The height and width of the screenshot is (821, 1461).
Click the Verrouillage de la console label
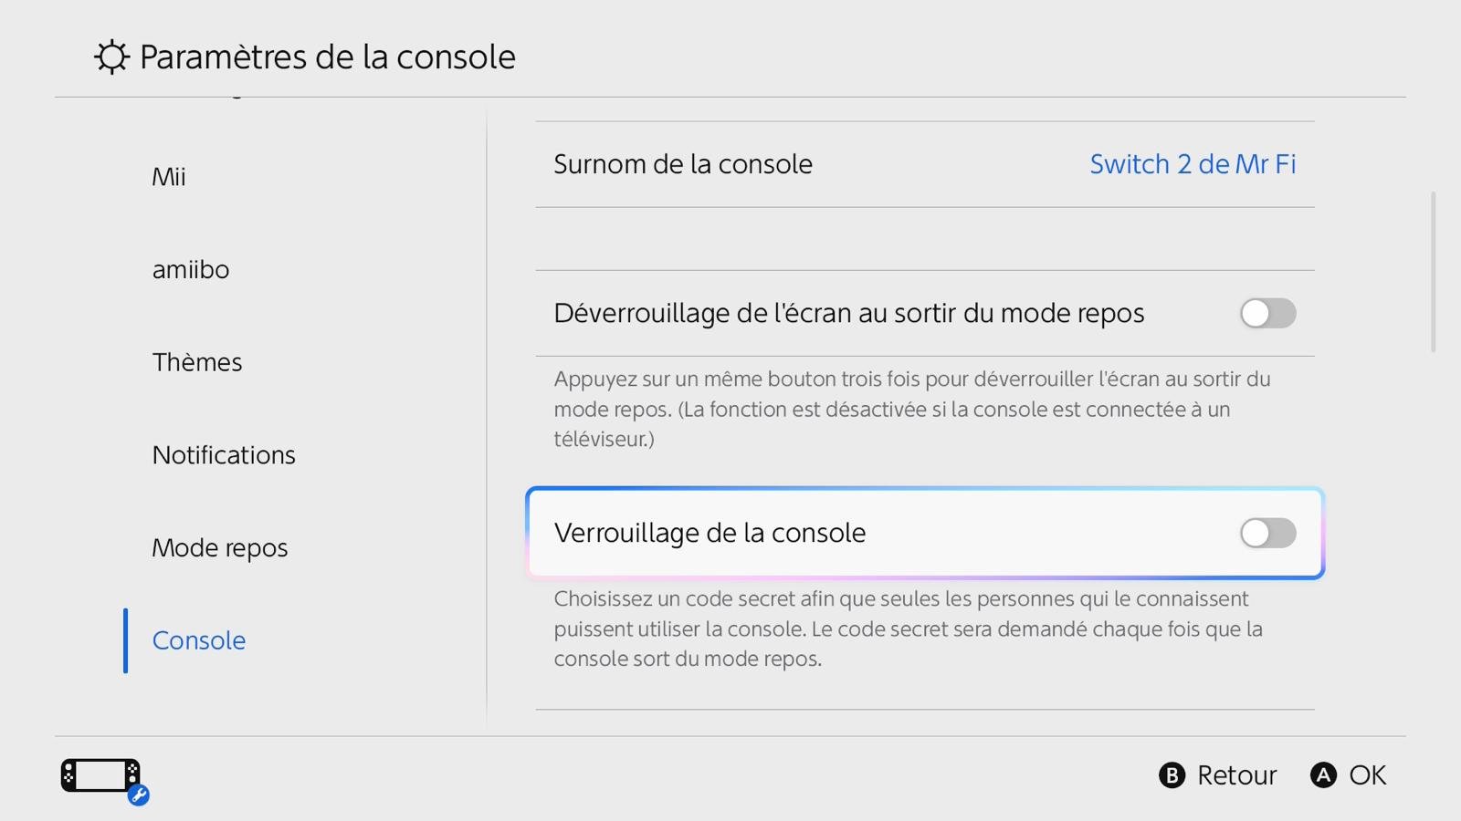709,533
